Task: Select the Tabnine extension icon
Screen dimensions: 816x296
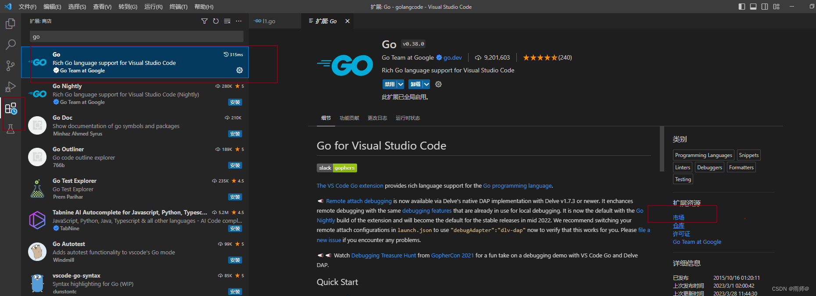Action: coord(37,220)
